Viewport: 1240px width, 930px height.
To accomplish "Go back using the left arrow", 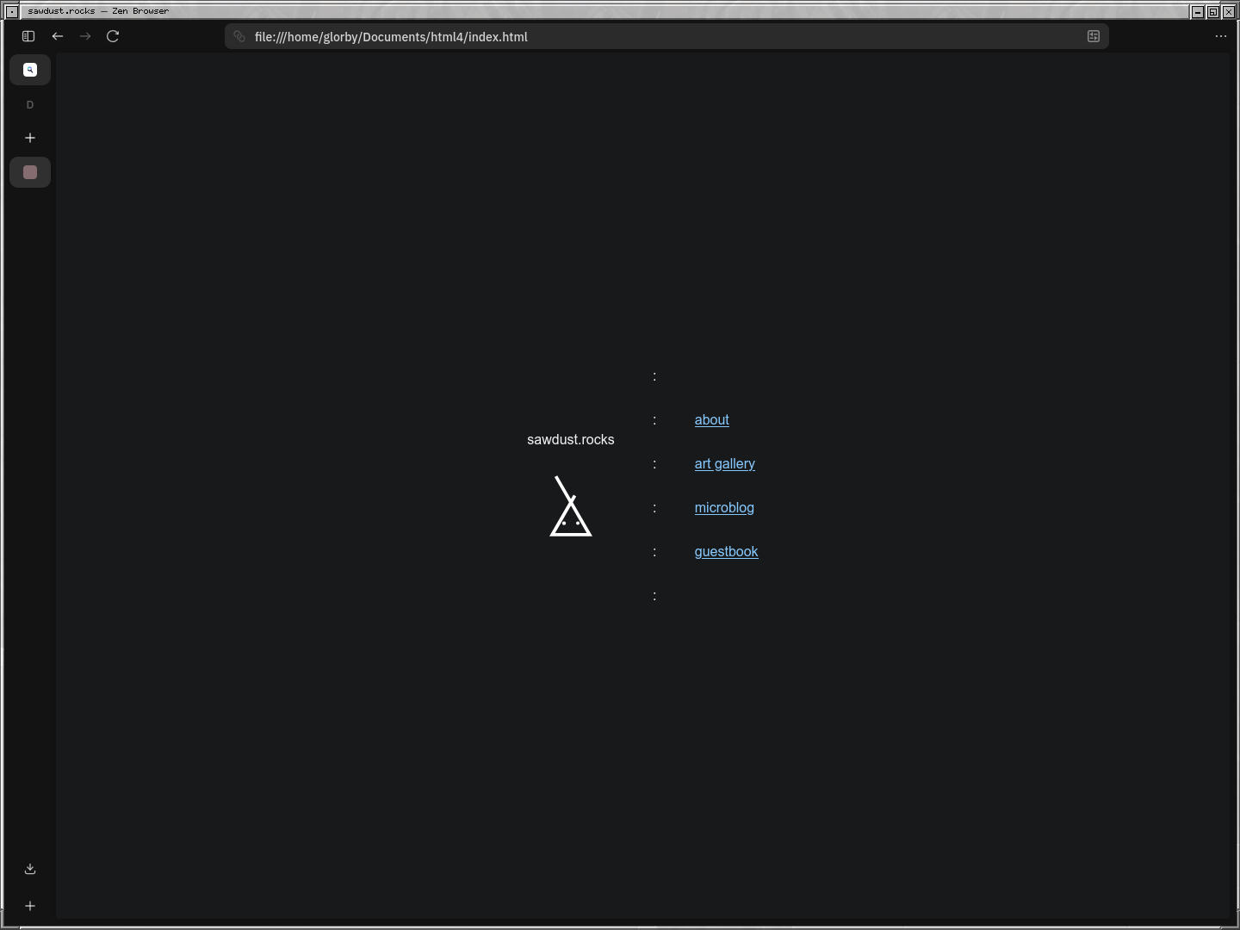I will 58,36.
